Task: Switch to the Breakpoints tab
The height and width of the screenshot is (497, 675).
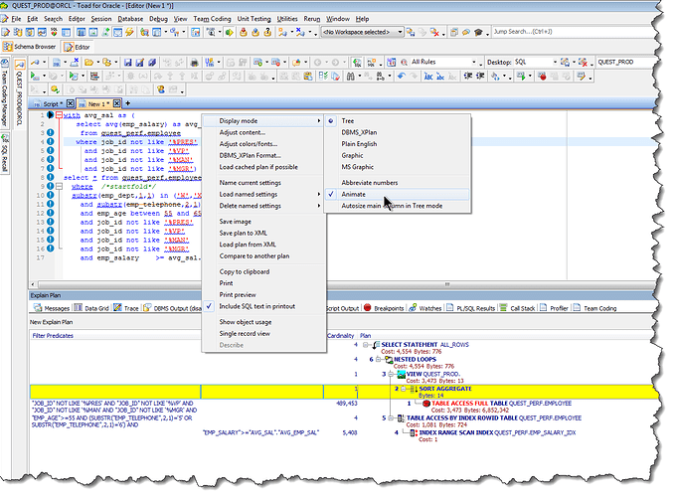Action: (x=387, y=308)
